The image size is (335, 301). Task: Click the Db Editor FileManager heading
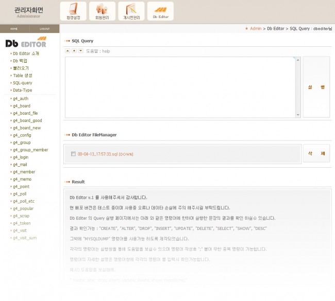click(x=94, y=135)
